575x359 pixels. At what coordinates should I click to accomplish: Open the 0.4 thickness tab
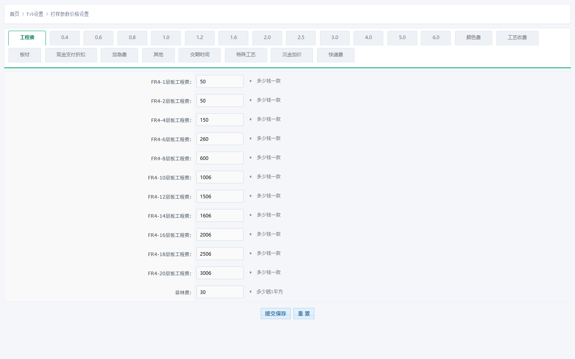[65, 38]
